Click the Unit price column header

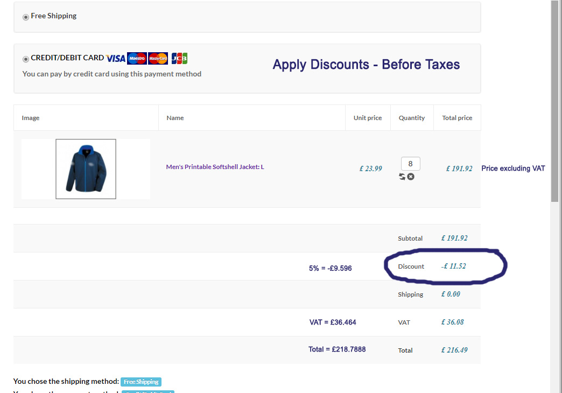pos(368,118)
